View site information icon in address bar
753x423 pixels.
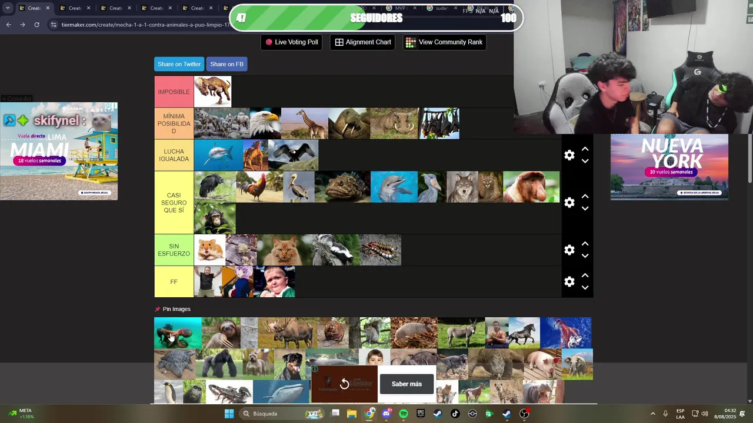coord(54,25)
